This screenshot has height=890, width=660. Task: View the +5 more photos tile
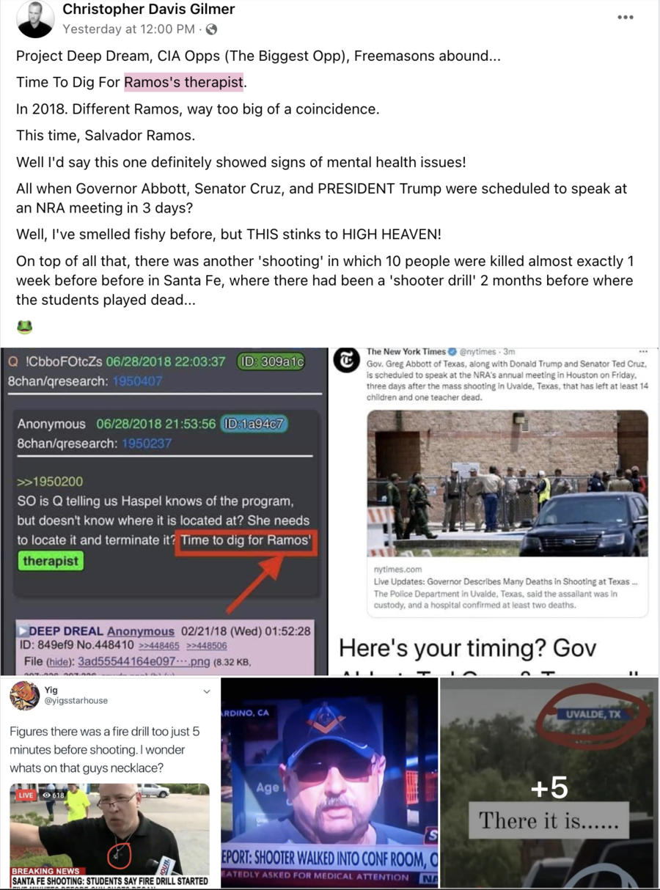[550, 783]
